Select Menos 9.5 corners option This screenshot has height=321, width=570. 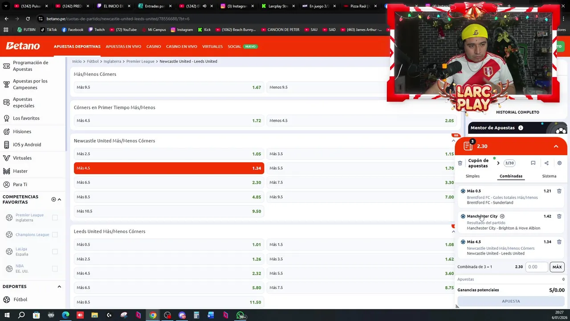click(362, 87)
